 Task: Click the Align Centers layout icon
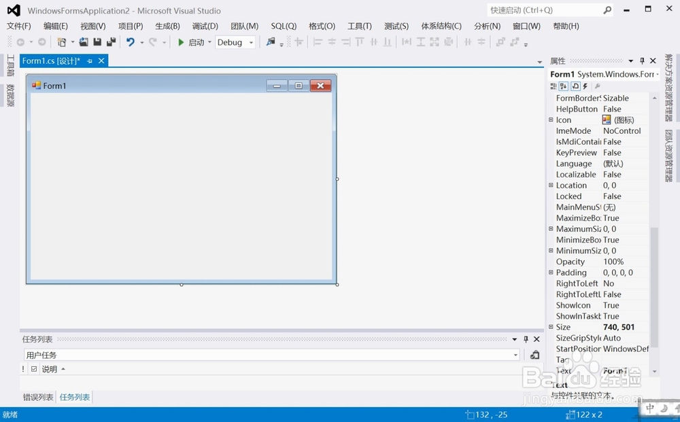click(x=332, y=42)
